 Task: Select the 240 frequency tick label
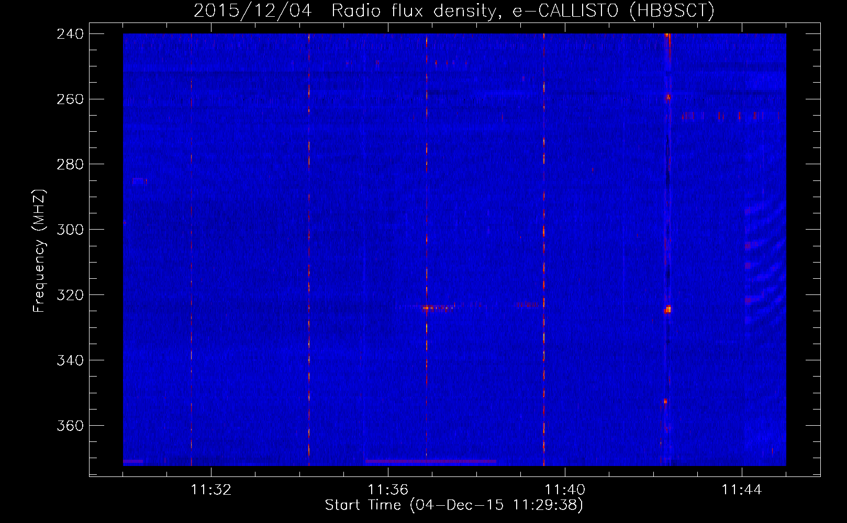[x=70, y=33]
